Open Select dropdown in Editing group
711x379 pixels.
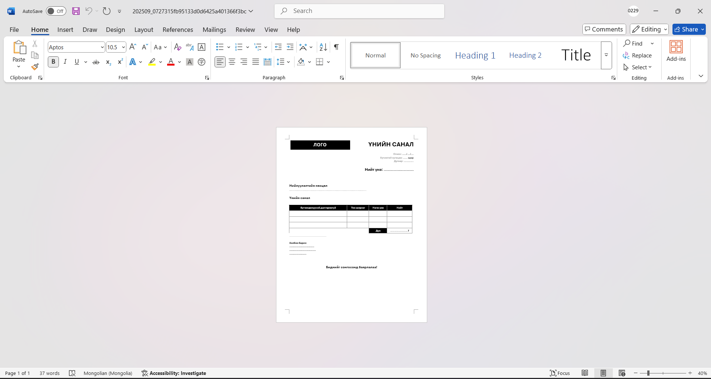pos(638,67)
